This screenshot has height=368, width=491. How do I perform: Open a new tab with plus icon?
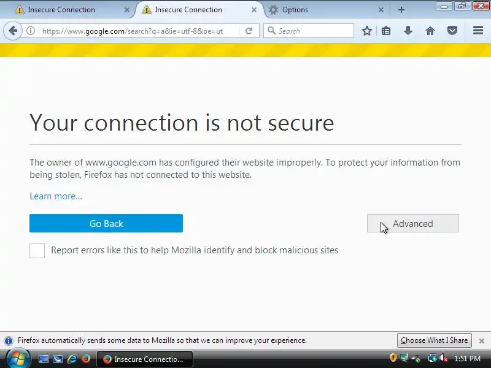[401, 10]
